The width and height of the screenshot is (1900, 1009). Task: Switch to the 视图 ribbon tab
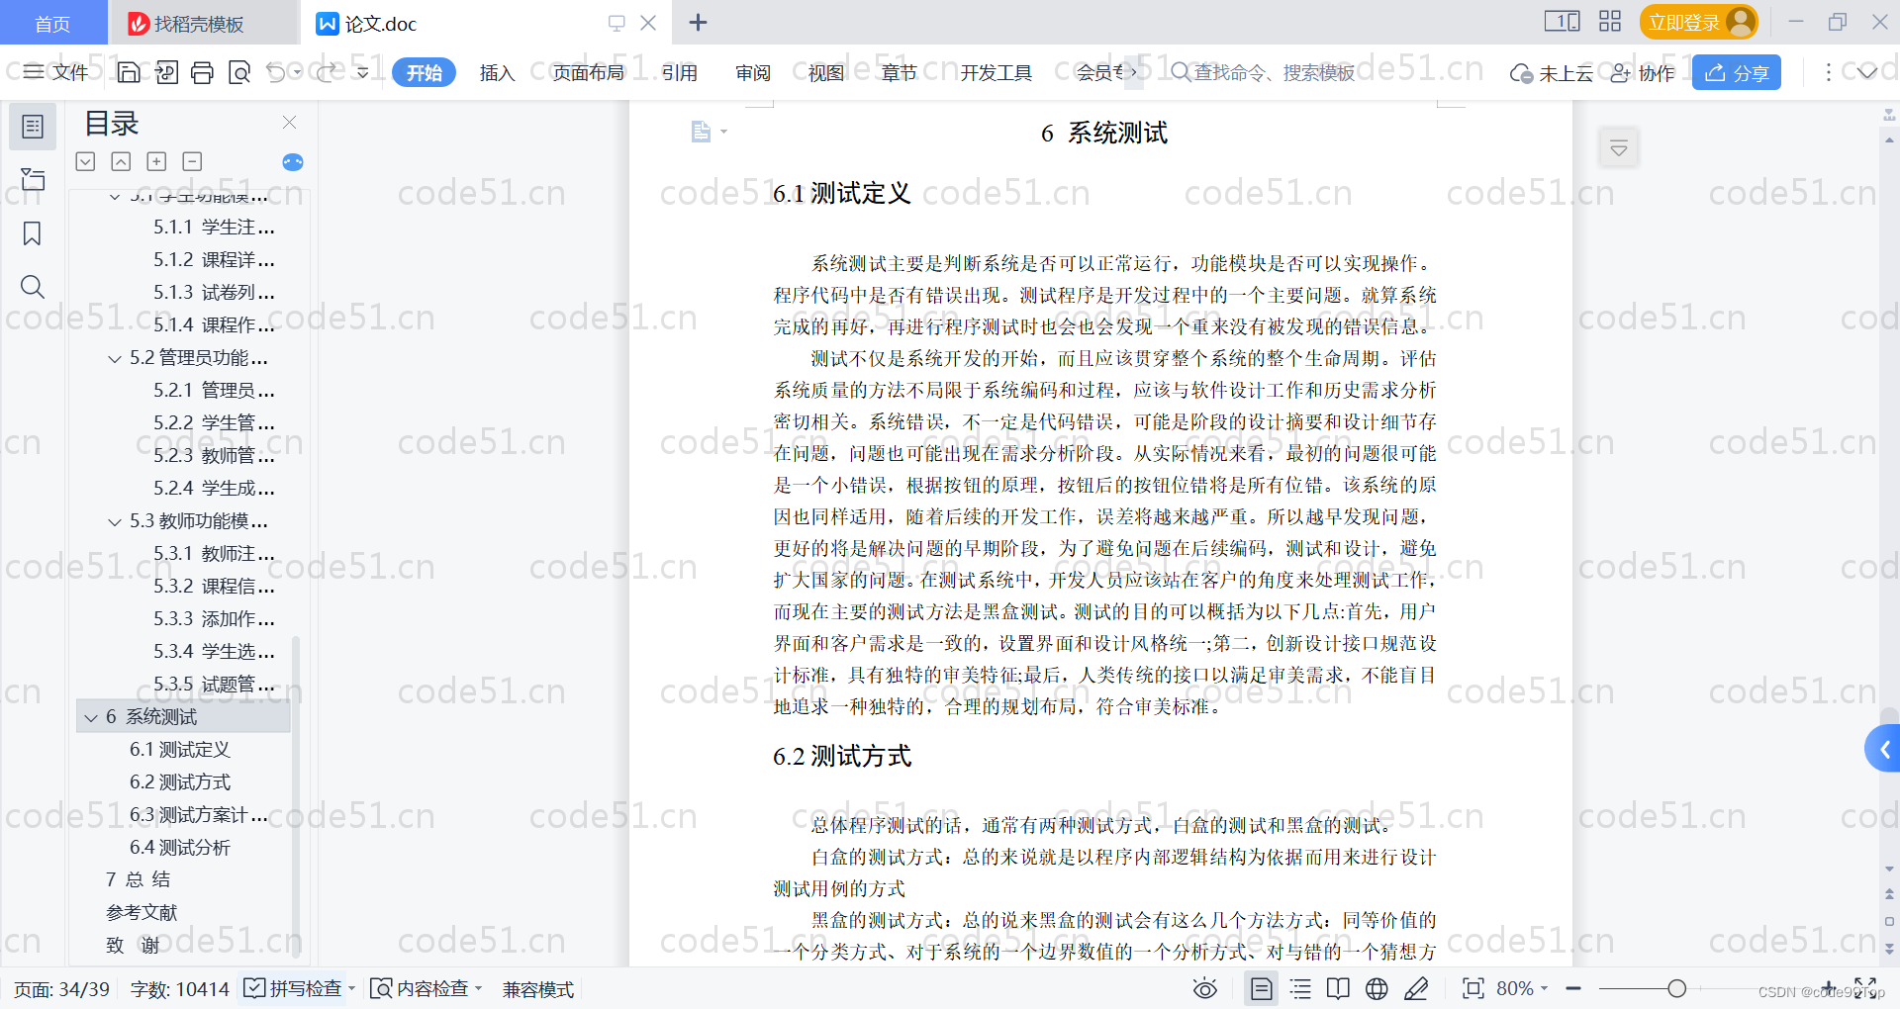(826, 72)
